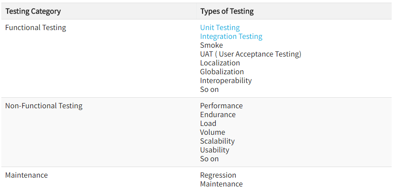The height and width of the screenshot is (194, 393).
Task: Click the Globalization entry
Action: (x=222, y=72)
